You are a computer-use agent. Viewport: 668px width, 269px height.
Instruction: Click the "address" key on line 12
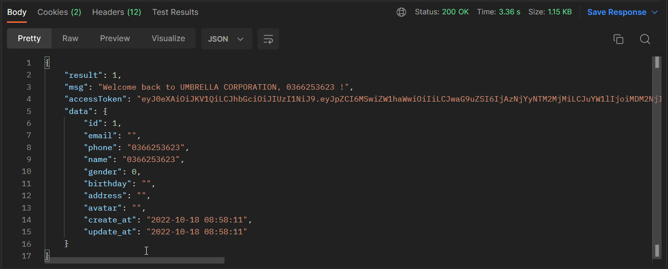coord(105,196)
